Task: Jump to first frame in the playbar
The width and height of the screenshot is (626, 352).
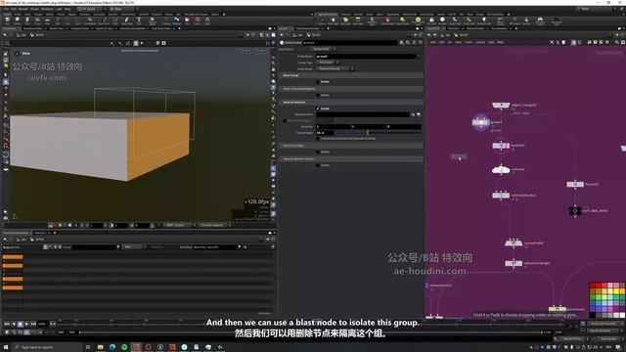Action: coord(7,324)
